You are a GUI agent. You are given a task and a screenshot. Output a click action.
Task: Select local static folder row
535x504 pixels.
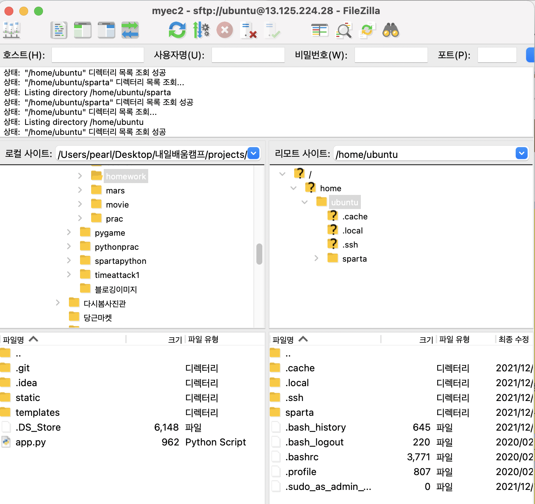(132, 398)
